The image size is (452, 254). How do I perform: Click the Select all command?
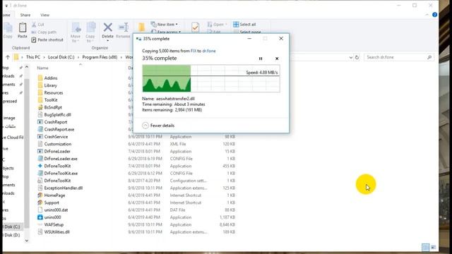(244, 25)
